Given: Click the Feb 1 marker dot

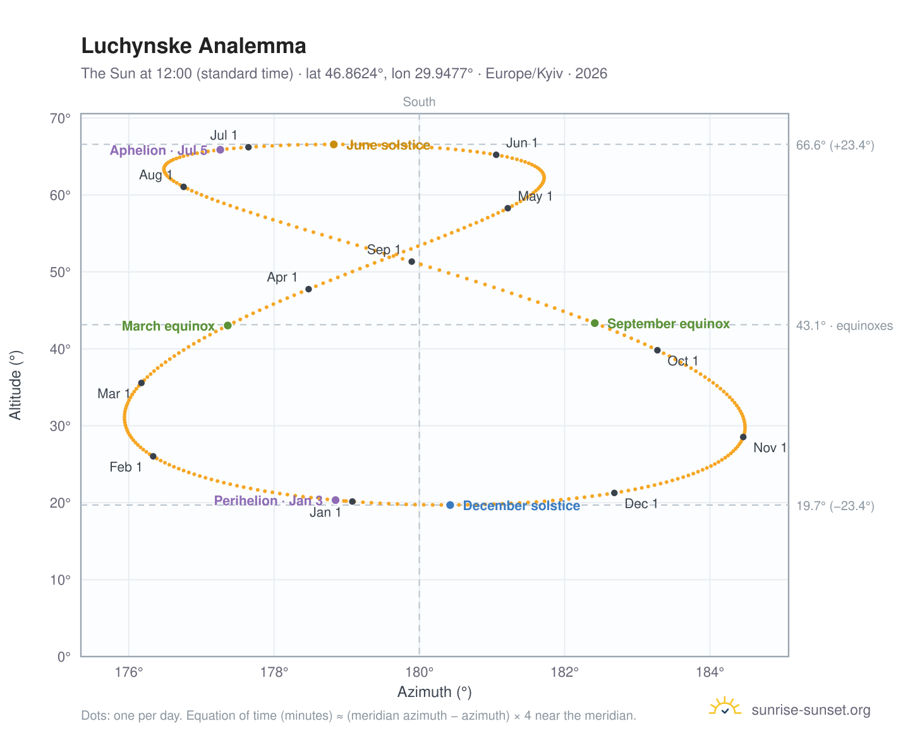Looking at the screenshot, I should point(153,456).
